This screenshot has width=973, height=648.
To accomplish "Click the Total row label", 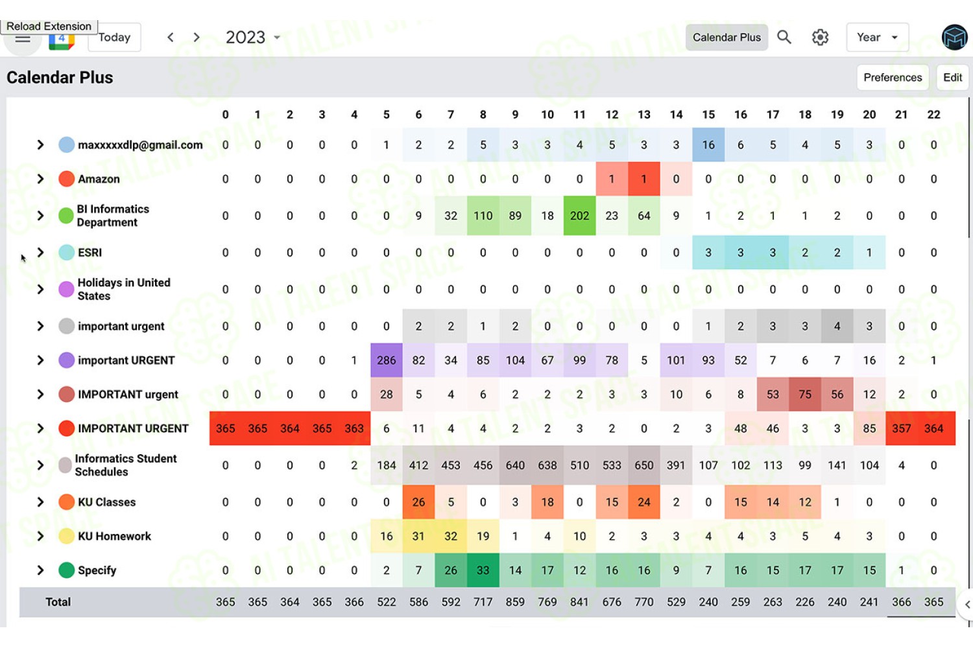I will (58, 602).
